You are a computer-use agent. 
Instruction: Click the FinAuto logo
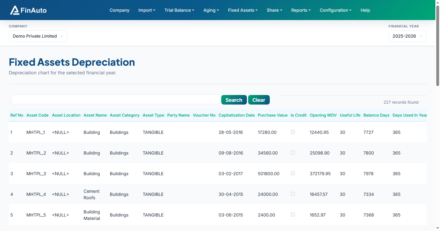(x=28, y=10)
